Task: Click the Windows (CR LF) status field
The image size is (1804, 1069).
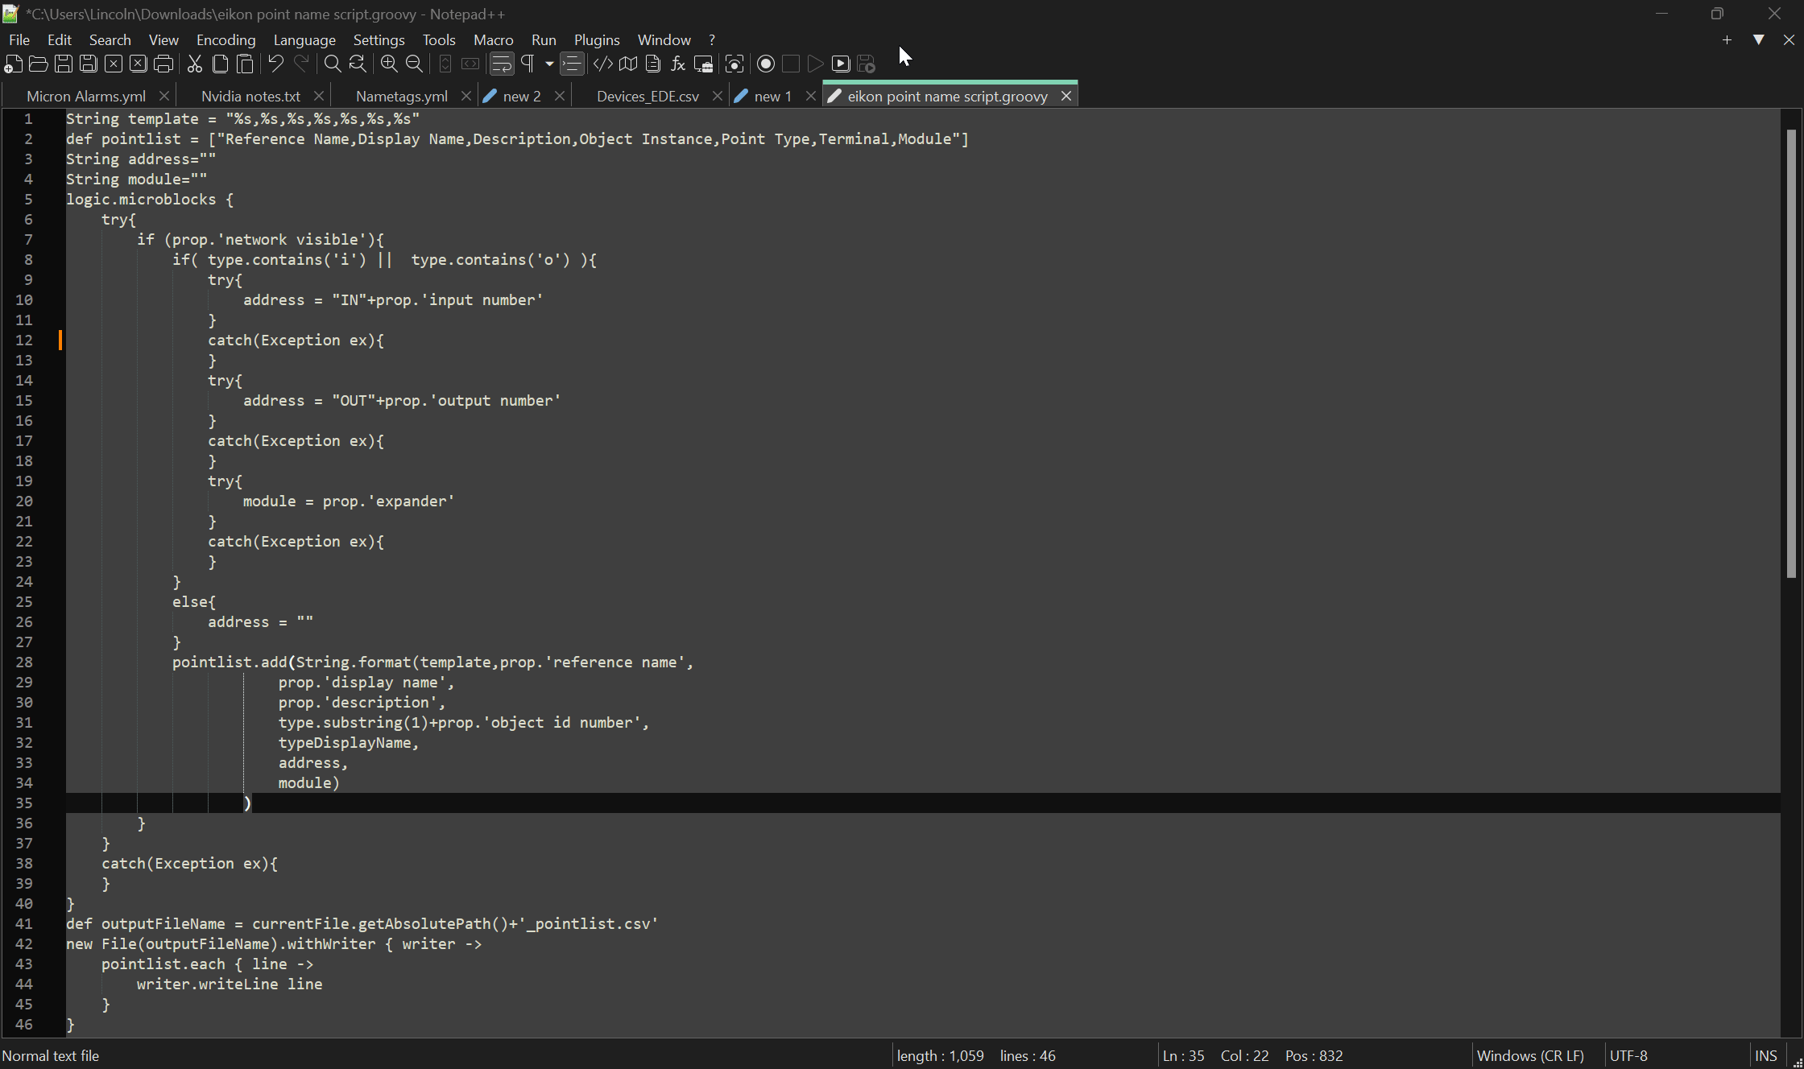Action: coord(1530,1055)
